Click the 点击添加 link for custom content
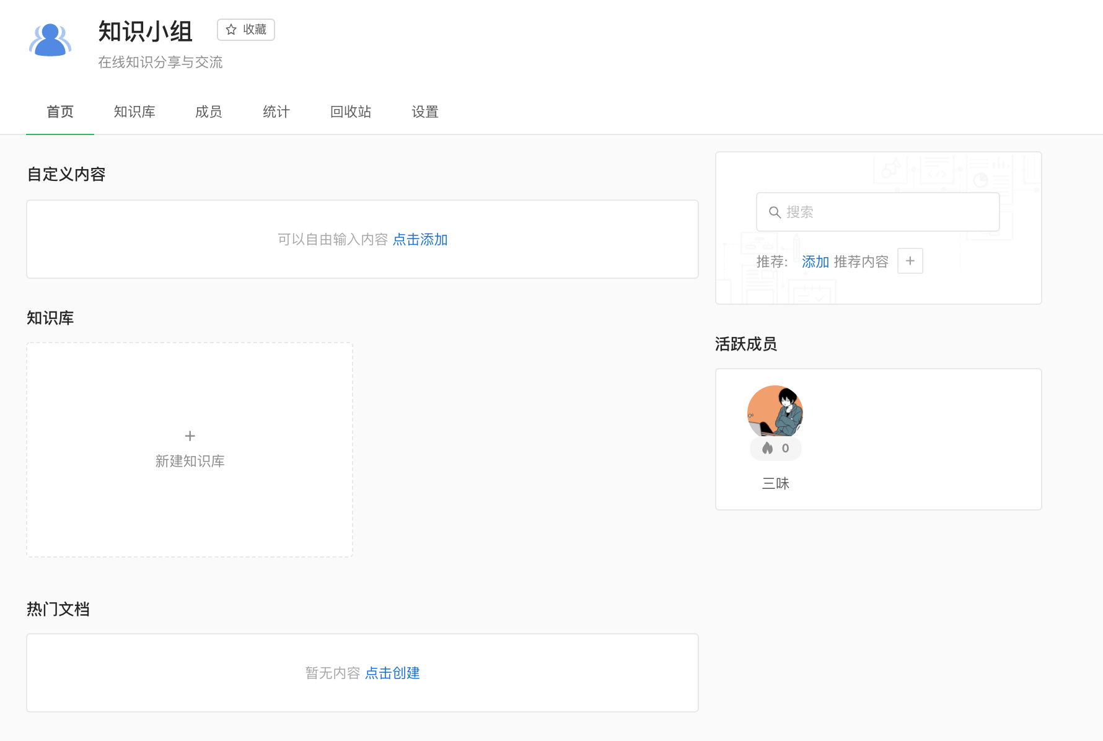 [x=420, y=240]
